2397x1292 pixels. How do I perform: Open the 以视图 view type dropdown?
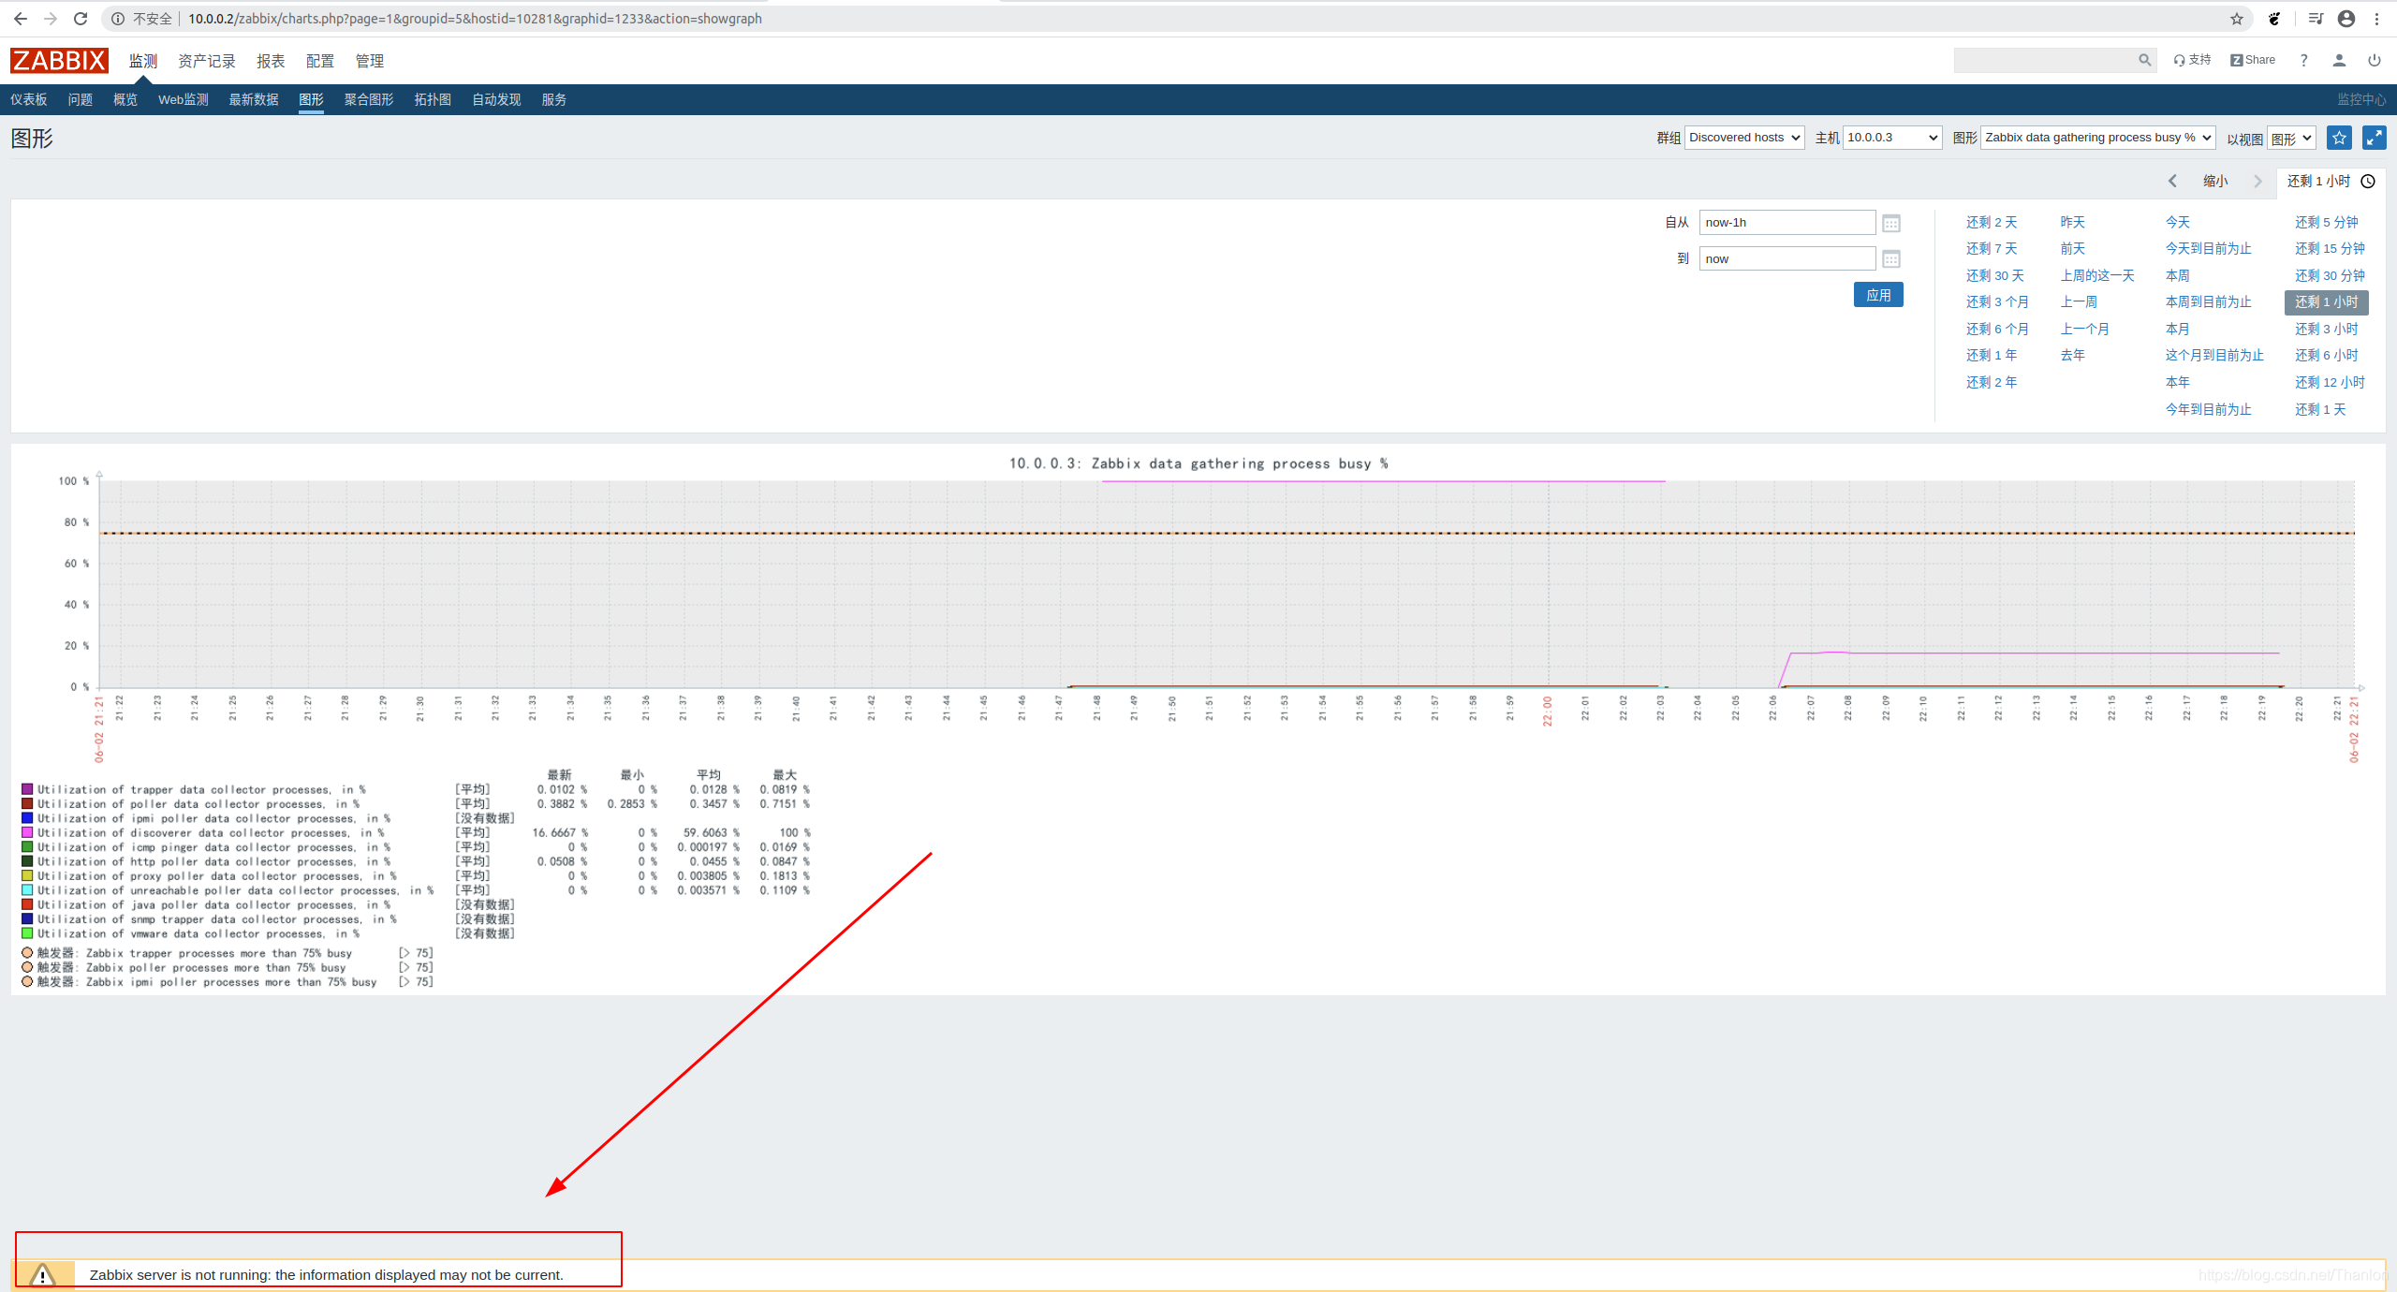coord(2291,139)
